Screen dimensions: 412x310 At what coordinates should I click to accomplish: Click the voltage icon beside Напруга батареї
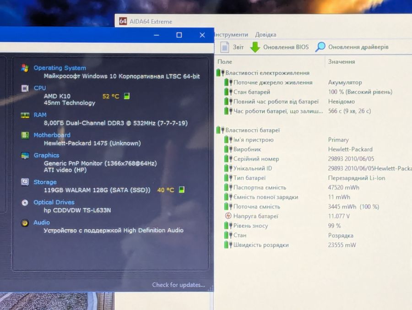pos(228,216)
